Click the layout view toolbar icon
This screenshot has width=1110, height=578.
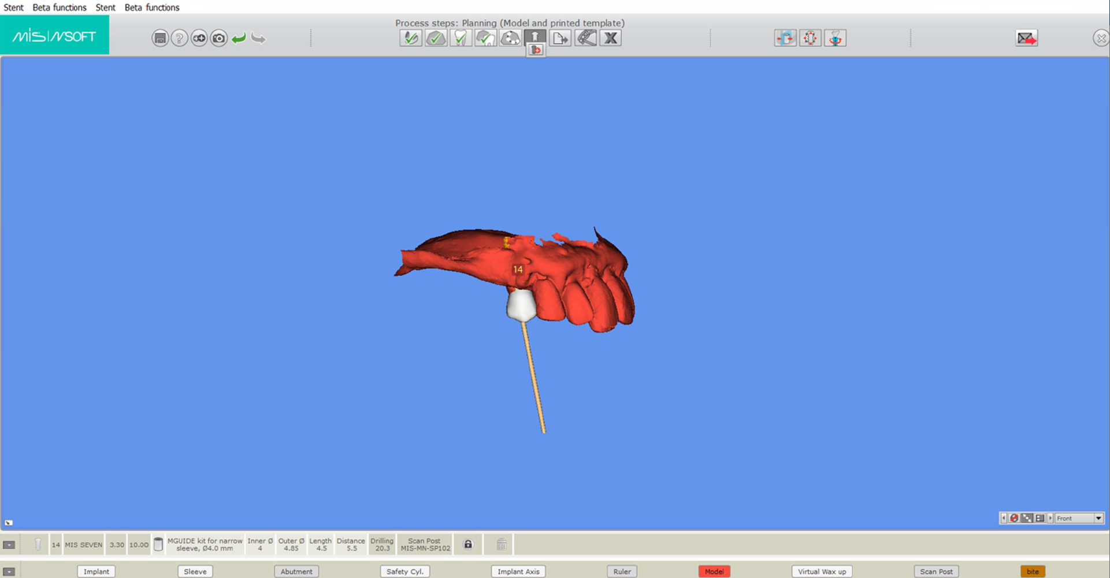[x=1040, y=518]
